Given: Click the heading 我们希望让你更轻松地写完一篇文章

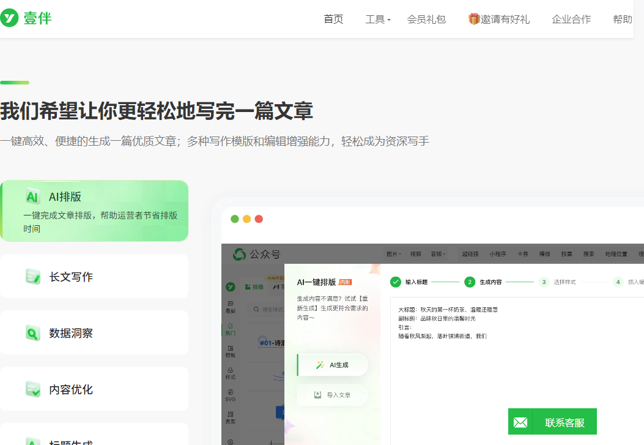Looking at the screenshot, I should pos(157,111).
